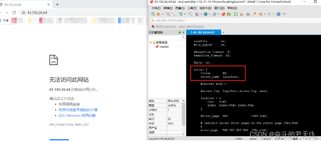Screen dimensions: 321x141
Task: Click the globe encoding icon
Action: tap(205, 14)
